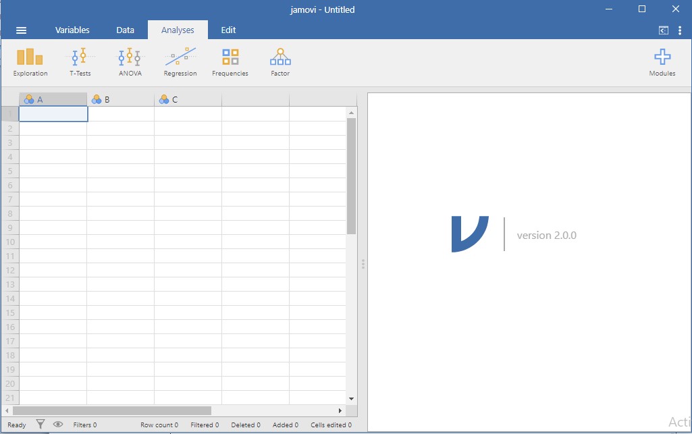Click the Cells edited 0 status entry
Viewport: 692px width, 434px height.
point(331,425)
